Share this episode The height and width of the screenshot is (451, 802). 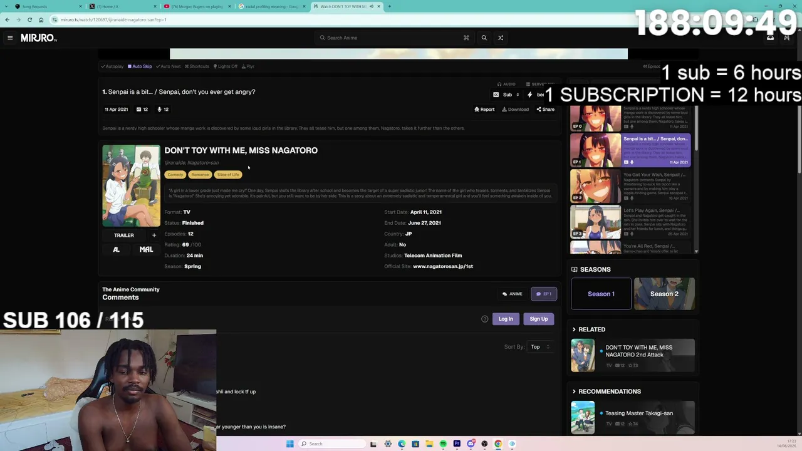pos(546,110)
